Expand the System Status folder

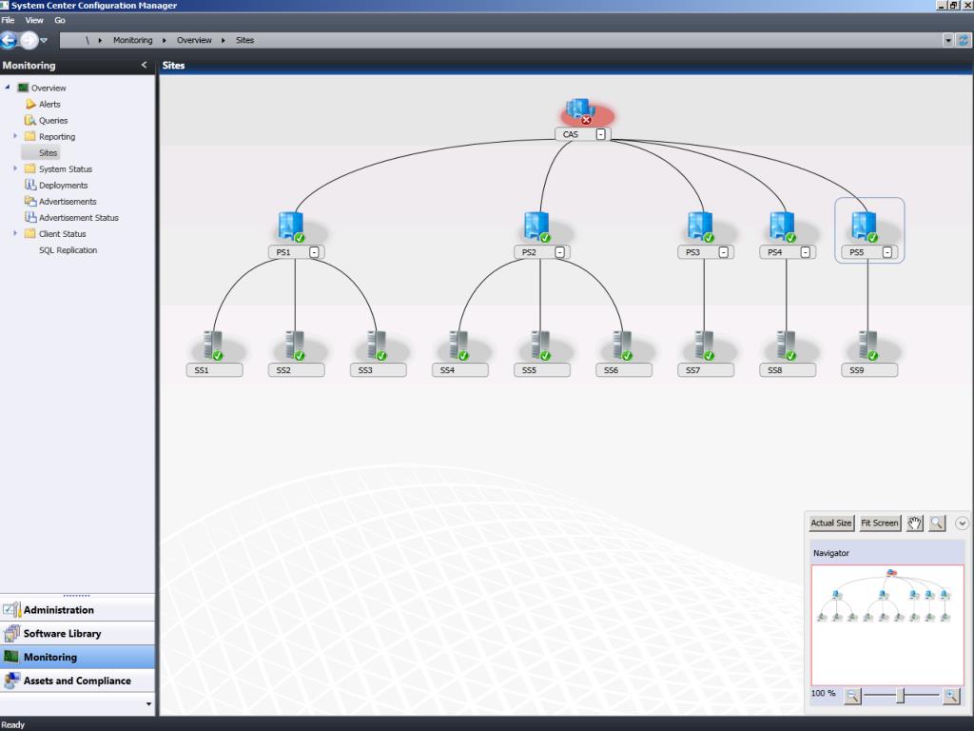tap(15, 168)
